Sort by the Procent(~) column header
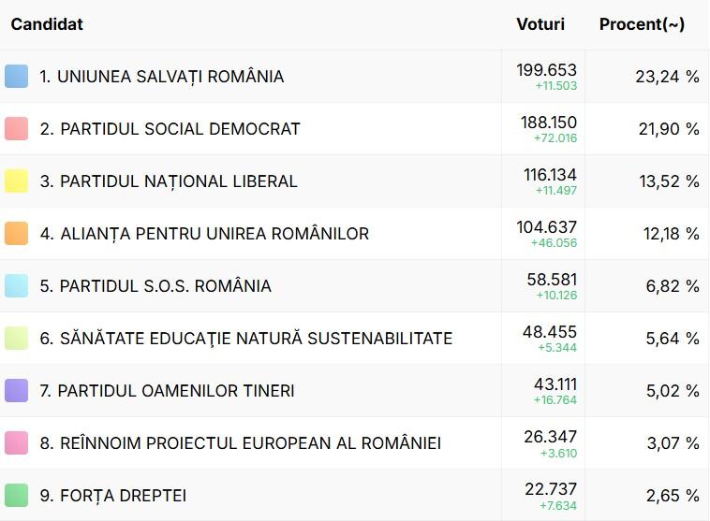The height and width of the screenshot is (521, 710). pos(642,24)
